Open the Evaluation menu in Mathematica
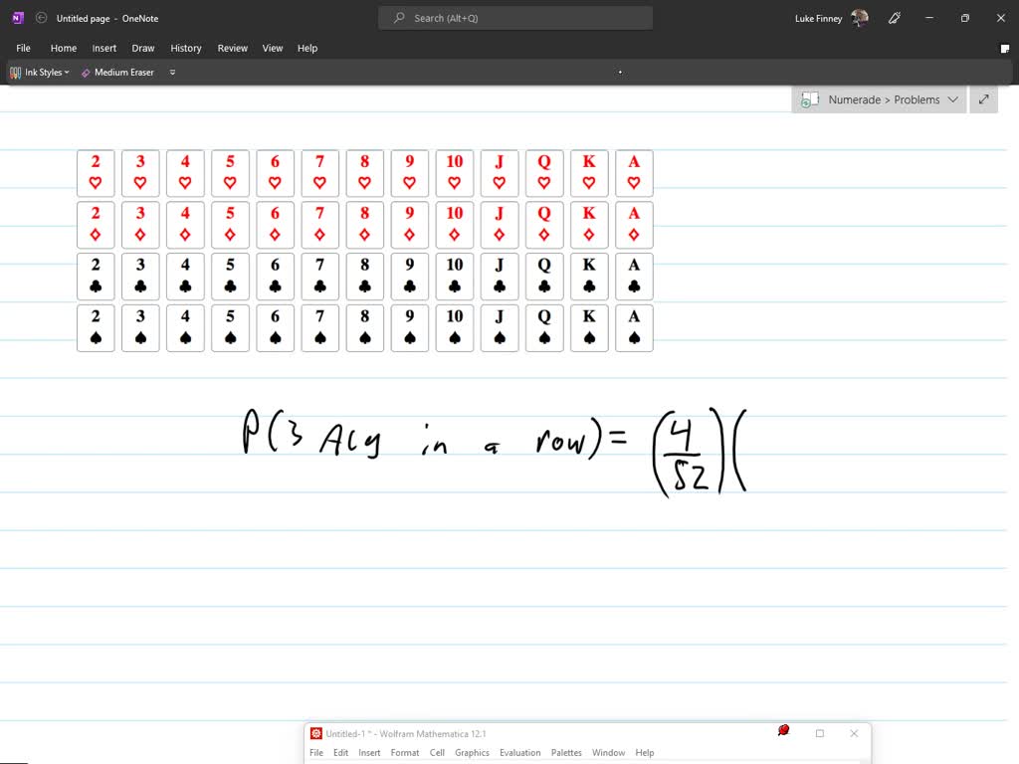This screenshot has height=764, width=1019. (x=519, y=753)
